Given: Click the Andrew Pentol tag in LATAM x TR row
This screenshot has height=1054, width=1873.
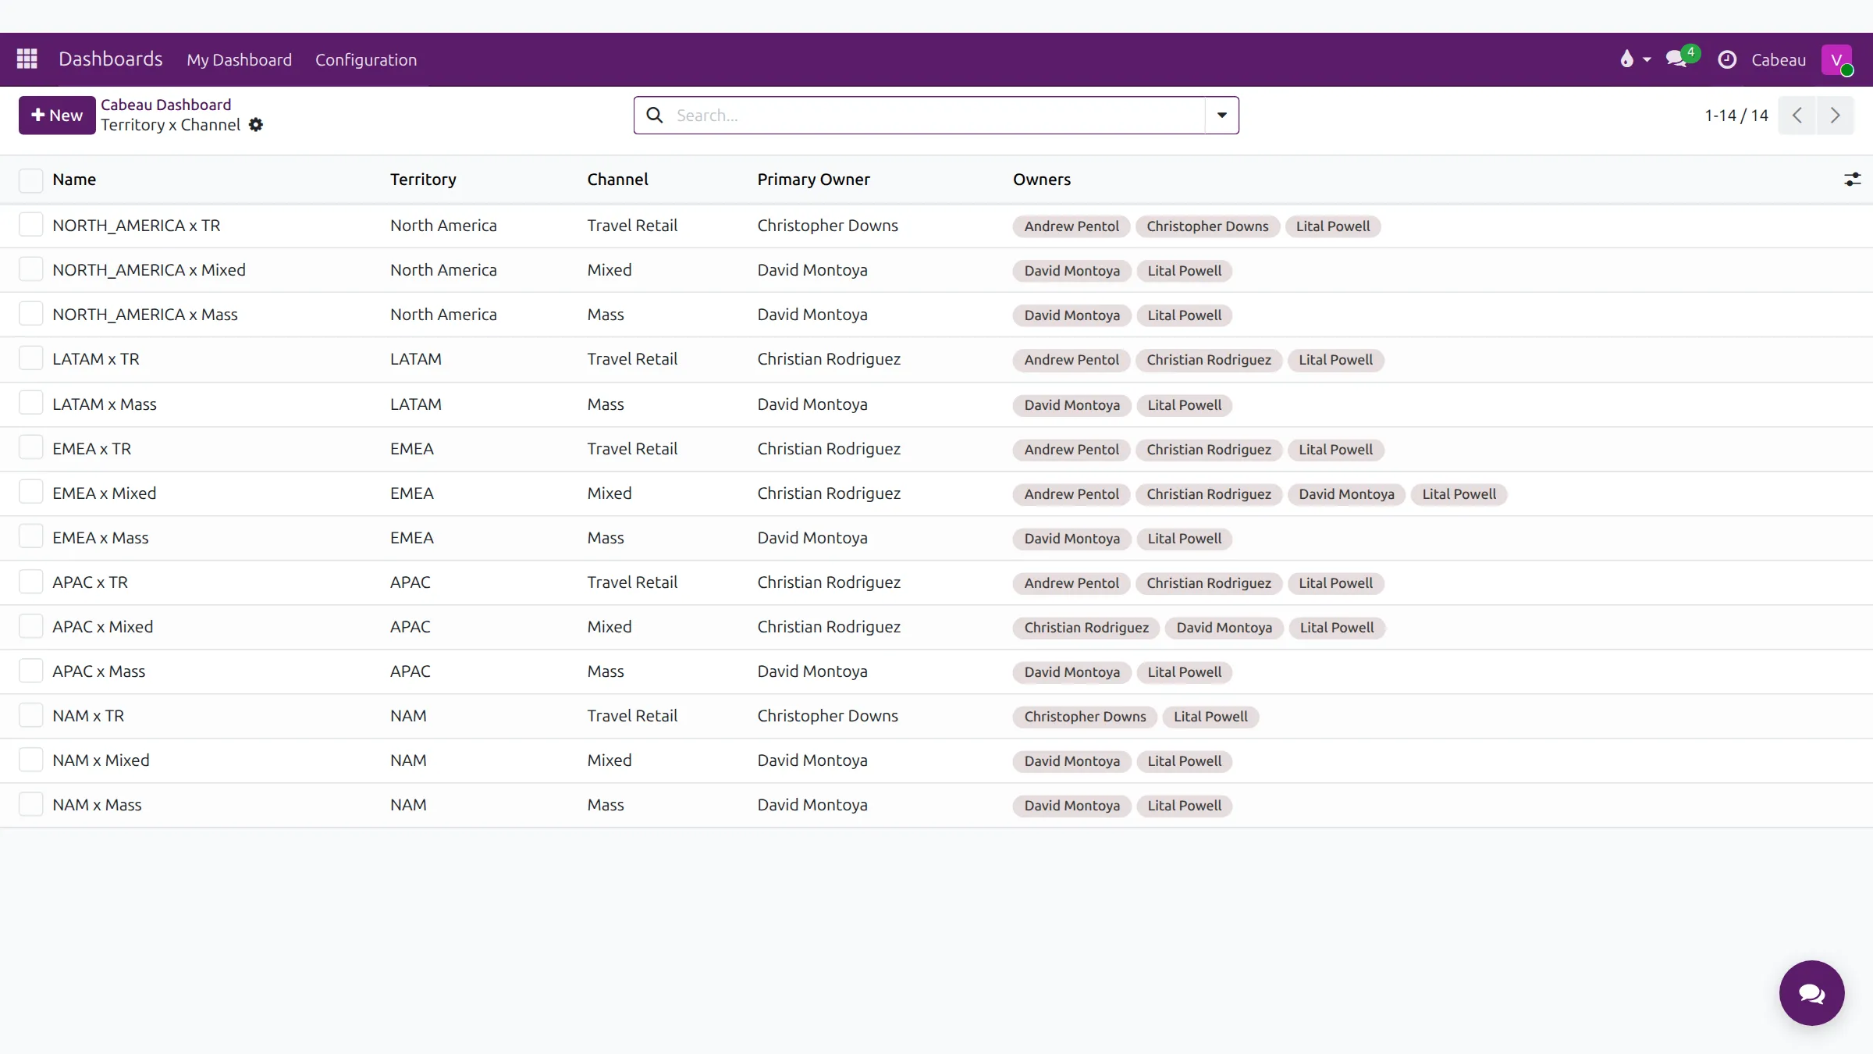Looking at the screenshot, I should tap(1072, 360).
